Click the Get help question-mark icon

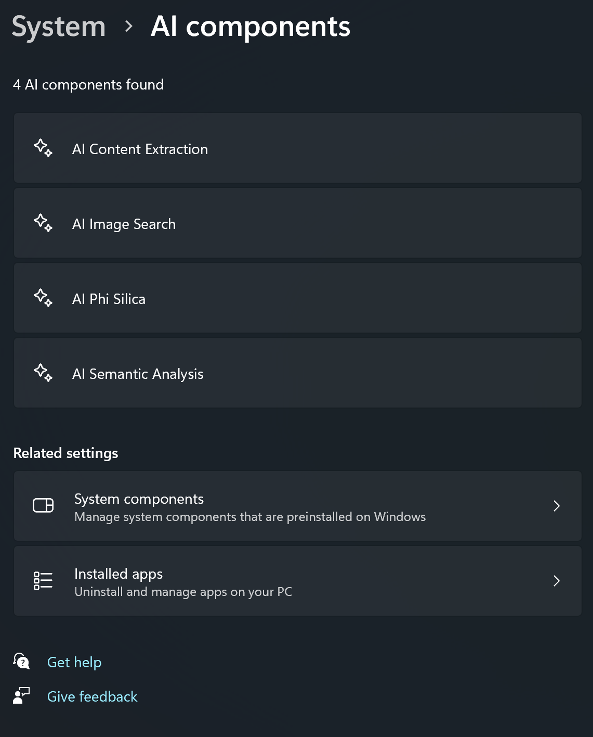21,662
